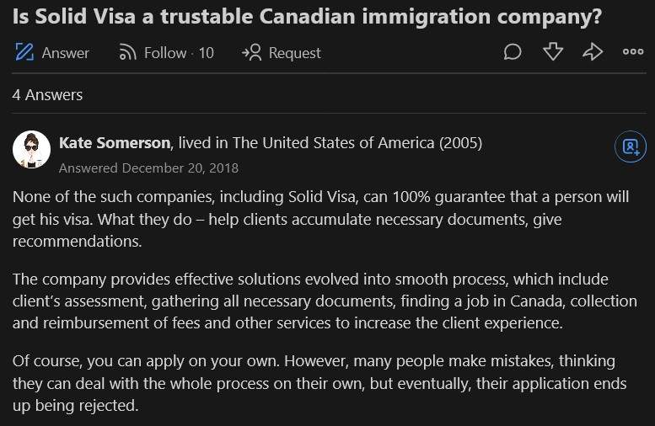Click the paragraph beginning 'Of course, you can apply'
Image resolution: width=655 pixels, height=426 pixels.
click(319, 383)
